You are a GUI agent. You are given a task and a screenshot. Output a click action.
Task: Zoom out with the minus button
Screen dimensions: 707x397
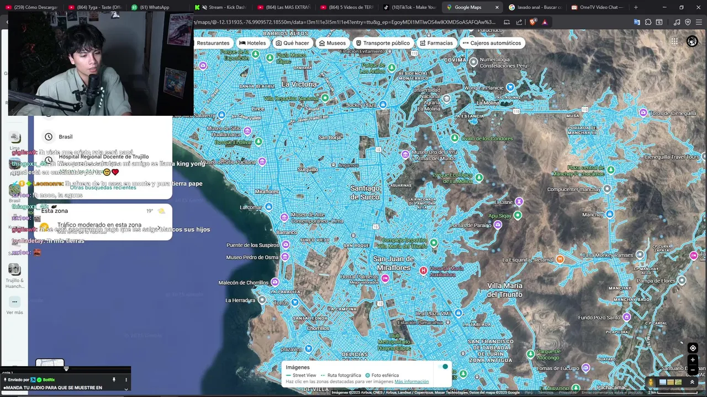click(x=693, y=369)
